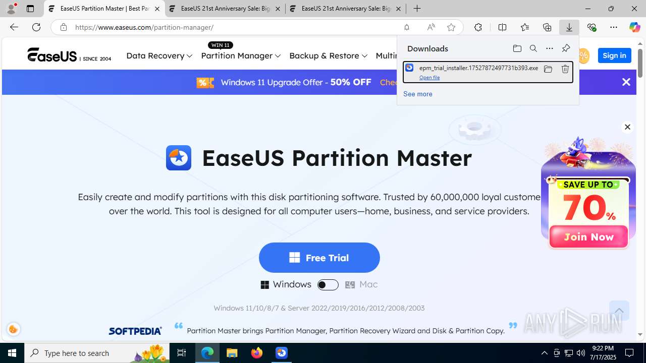Expand the Data Recovery menu
The image size is (646, 363).
click(159, 55)
